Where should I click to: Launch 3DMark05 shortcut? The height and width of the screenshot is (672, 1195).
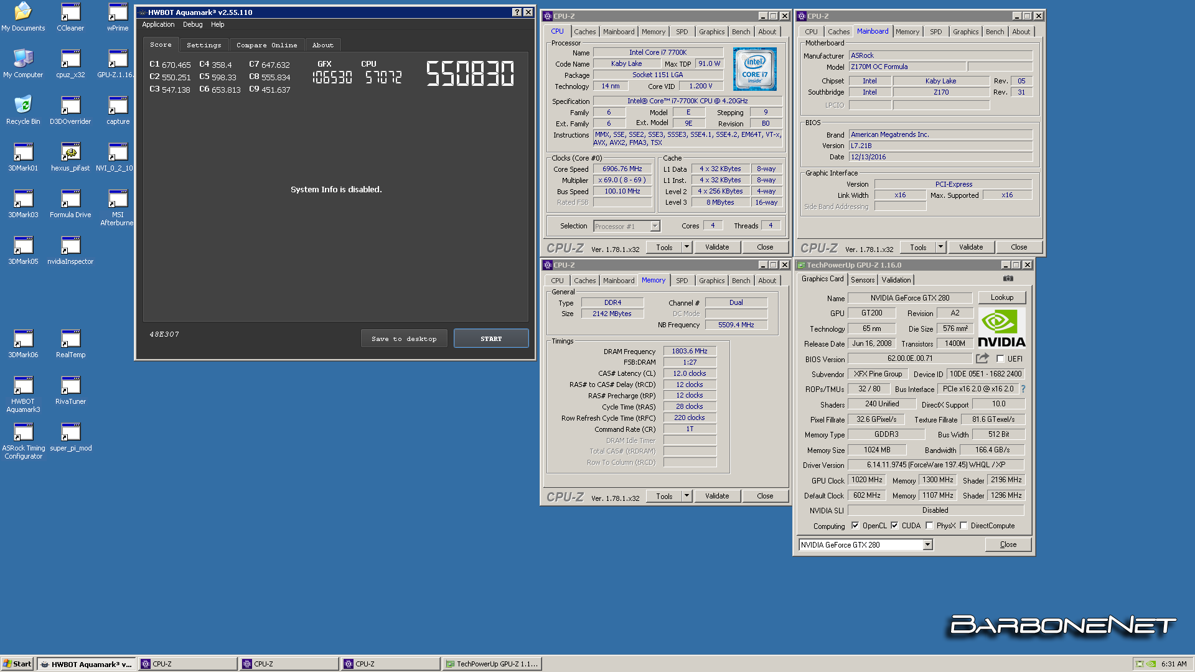coord(23,250)
